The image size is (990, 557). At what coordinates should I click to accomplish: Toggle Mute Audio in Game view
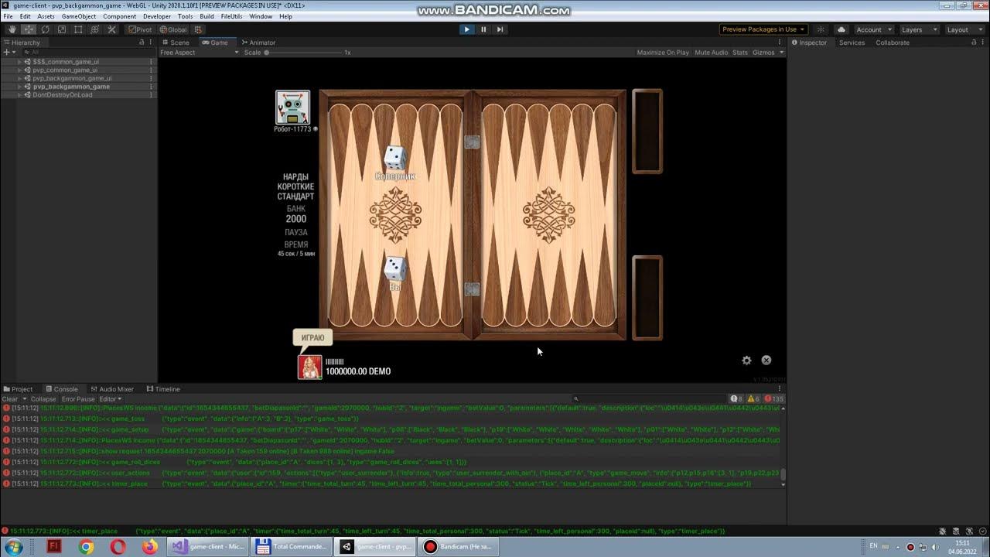[x=712, y=53]
